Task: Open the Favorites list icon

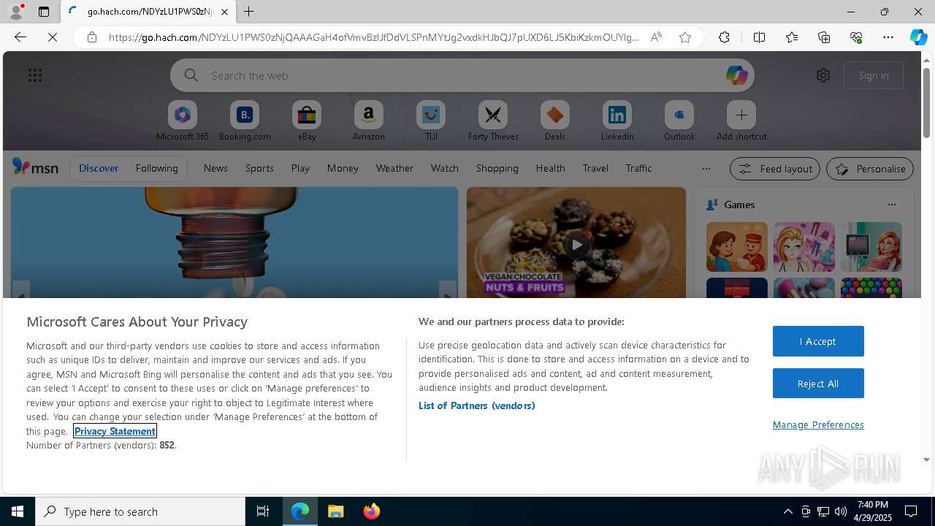Action: tap(792, 37)
